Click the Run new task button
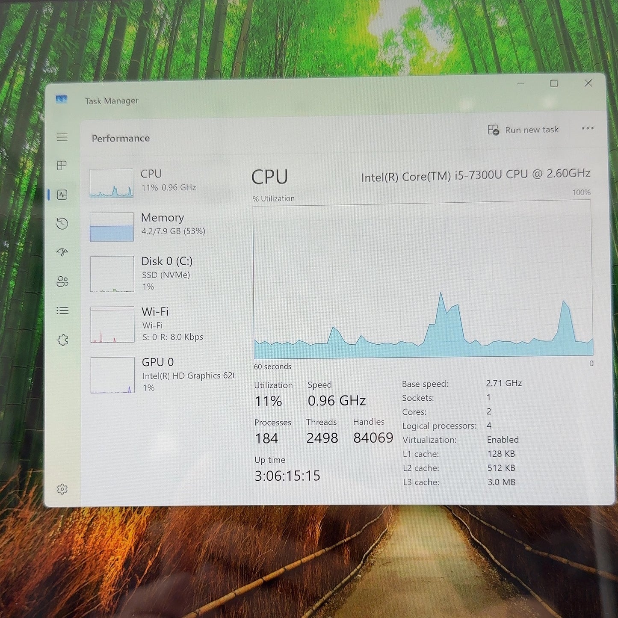This screenshot has height=618, width=618. pyautogui.click(x=523, y=130)
